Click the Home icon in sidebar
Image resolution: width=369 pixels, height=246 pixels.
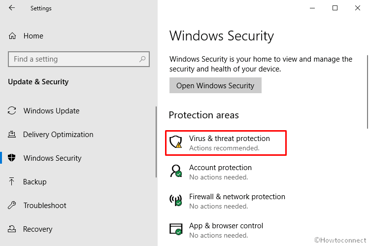[x=13, y=36]
